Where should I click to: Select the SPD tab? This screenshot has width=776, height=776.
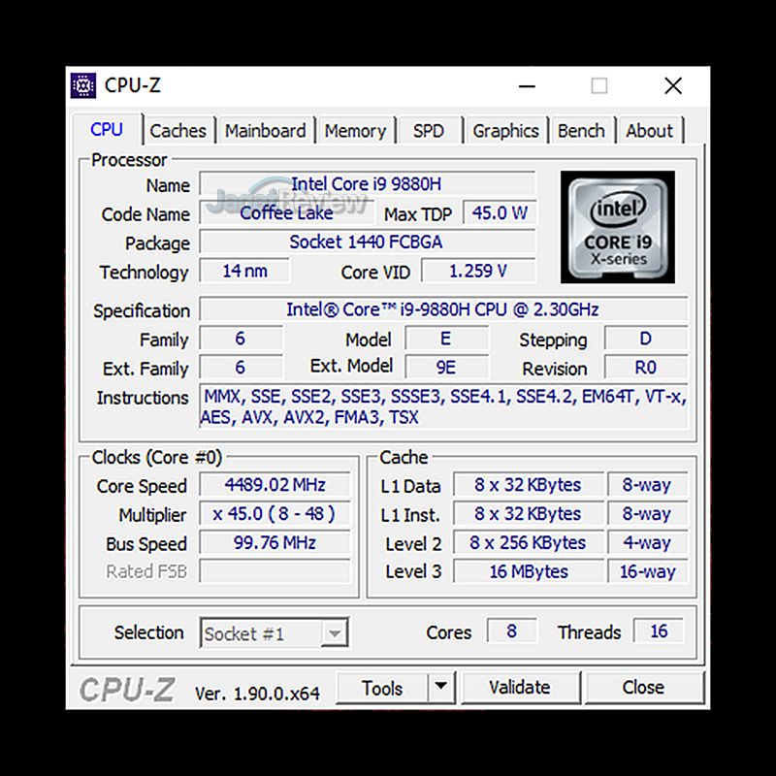[428, 131]
